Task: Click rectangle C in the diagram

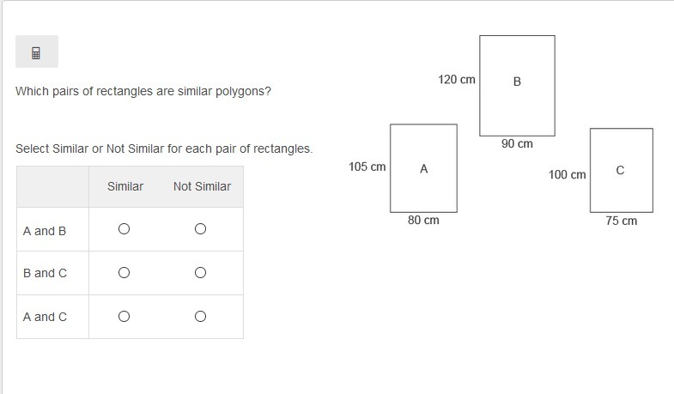Action: (621, 170)
